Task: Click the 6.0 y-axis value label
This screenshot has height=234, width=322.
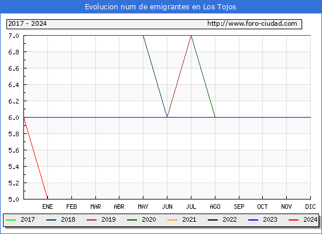Action: point(13,118)
